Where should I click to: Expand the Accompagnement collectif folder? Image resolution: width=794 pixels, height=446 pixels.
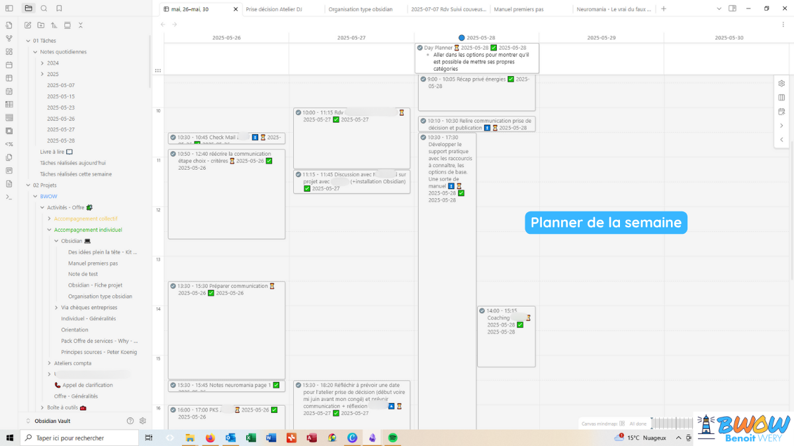point(49,219)
